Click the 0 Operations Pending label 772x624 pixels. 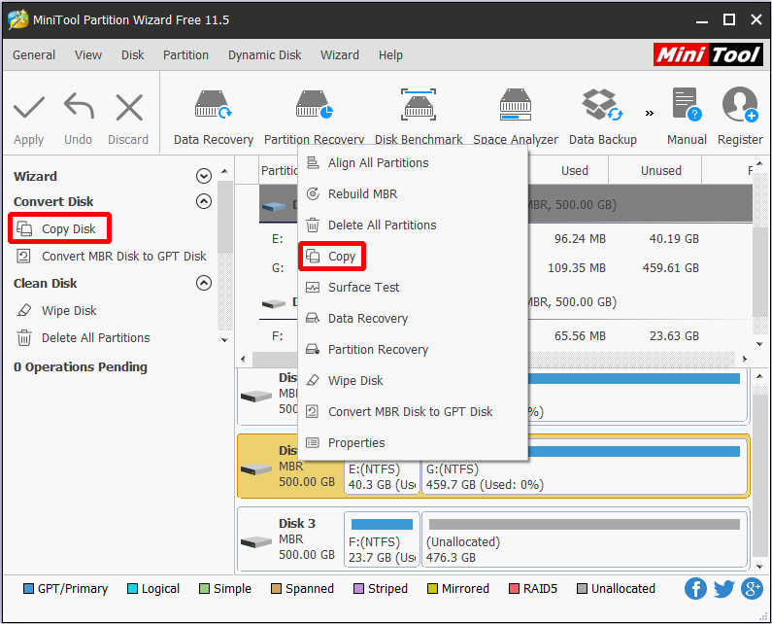coord(81,366)
